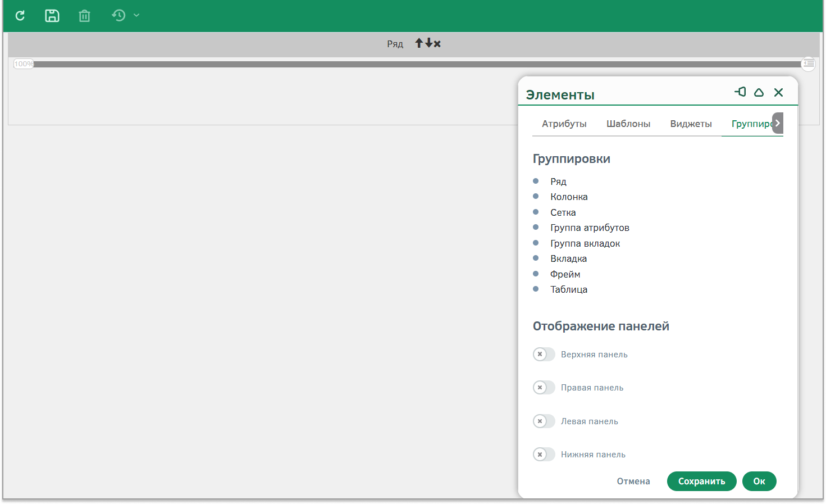Click the gray row width bar
This screenshot has width=826, height=504.
coord(417,64)
